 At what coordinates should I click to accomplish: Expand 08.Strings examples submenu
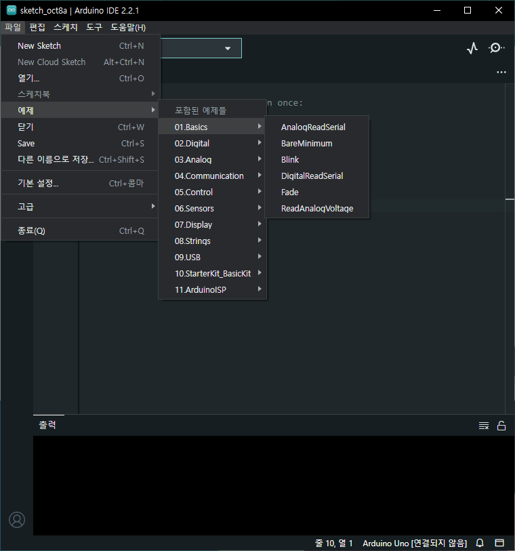(x=213, y=241)
